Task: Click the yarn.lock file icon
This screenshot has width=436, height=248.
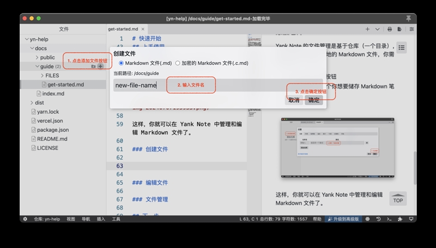Action: pyautogui.click(x=34, y=111)
